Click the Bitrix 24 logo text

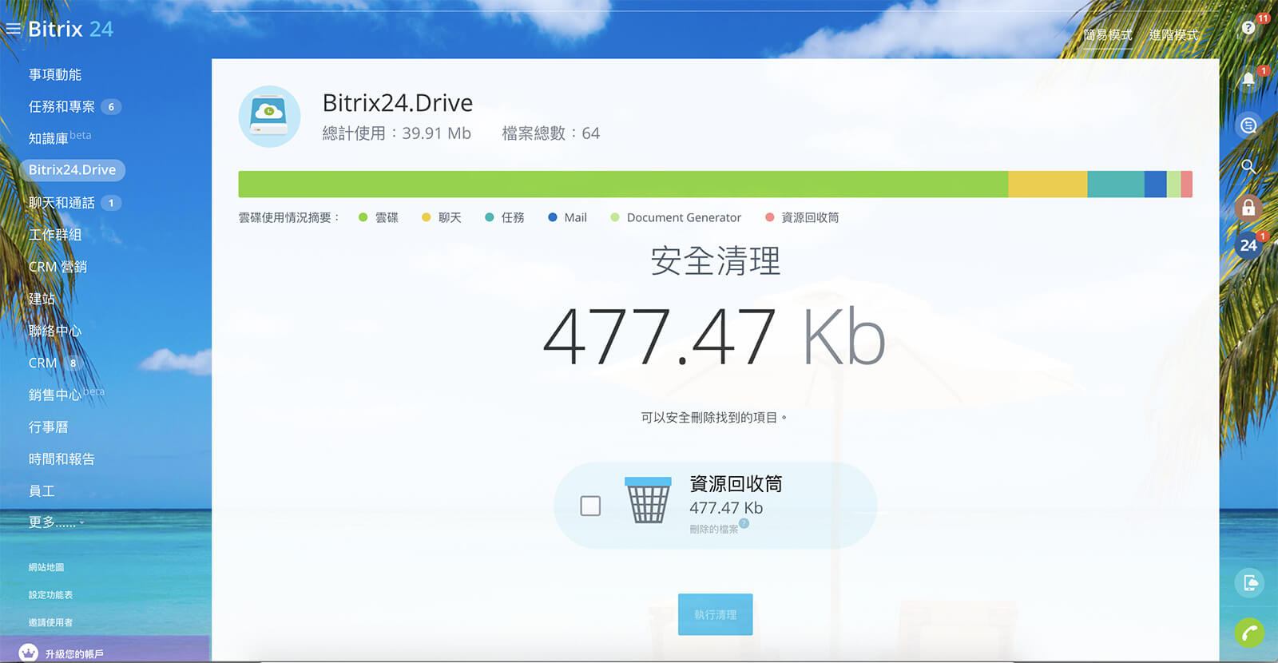tap(70, 30)
